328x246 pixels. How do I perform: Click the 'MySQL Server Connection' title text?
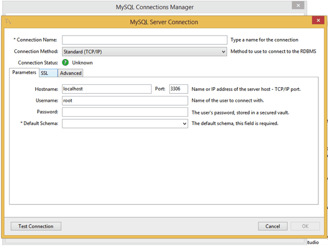(164, 22)
